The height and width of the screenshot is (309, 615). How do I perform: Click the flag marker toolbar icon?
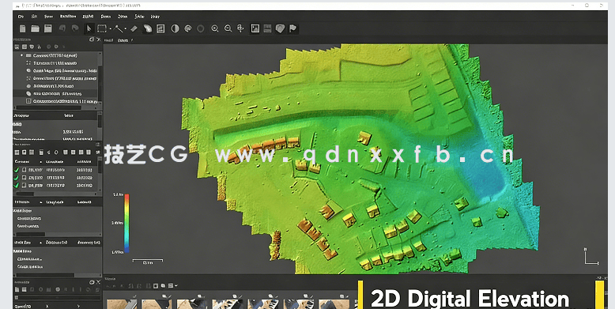pyautogui.click(x=292, y=28)
